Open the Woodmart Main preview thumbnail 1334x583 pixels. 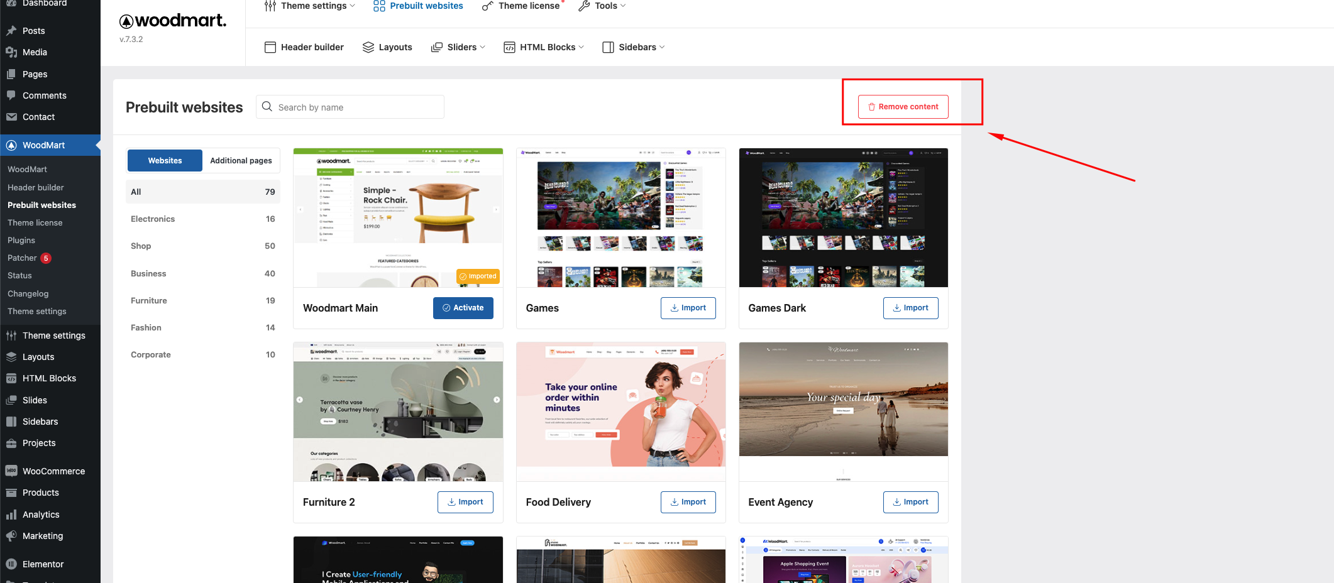tap(398, 218)
